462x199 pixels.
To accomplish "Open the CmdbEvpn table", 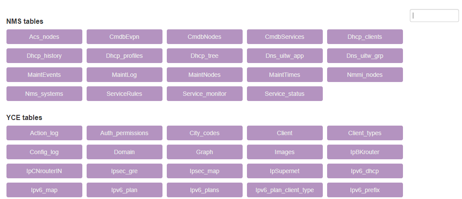I will 125,37.
